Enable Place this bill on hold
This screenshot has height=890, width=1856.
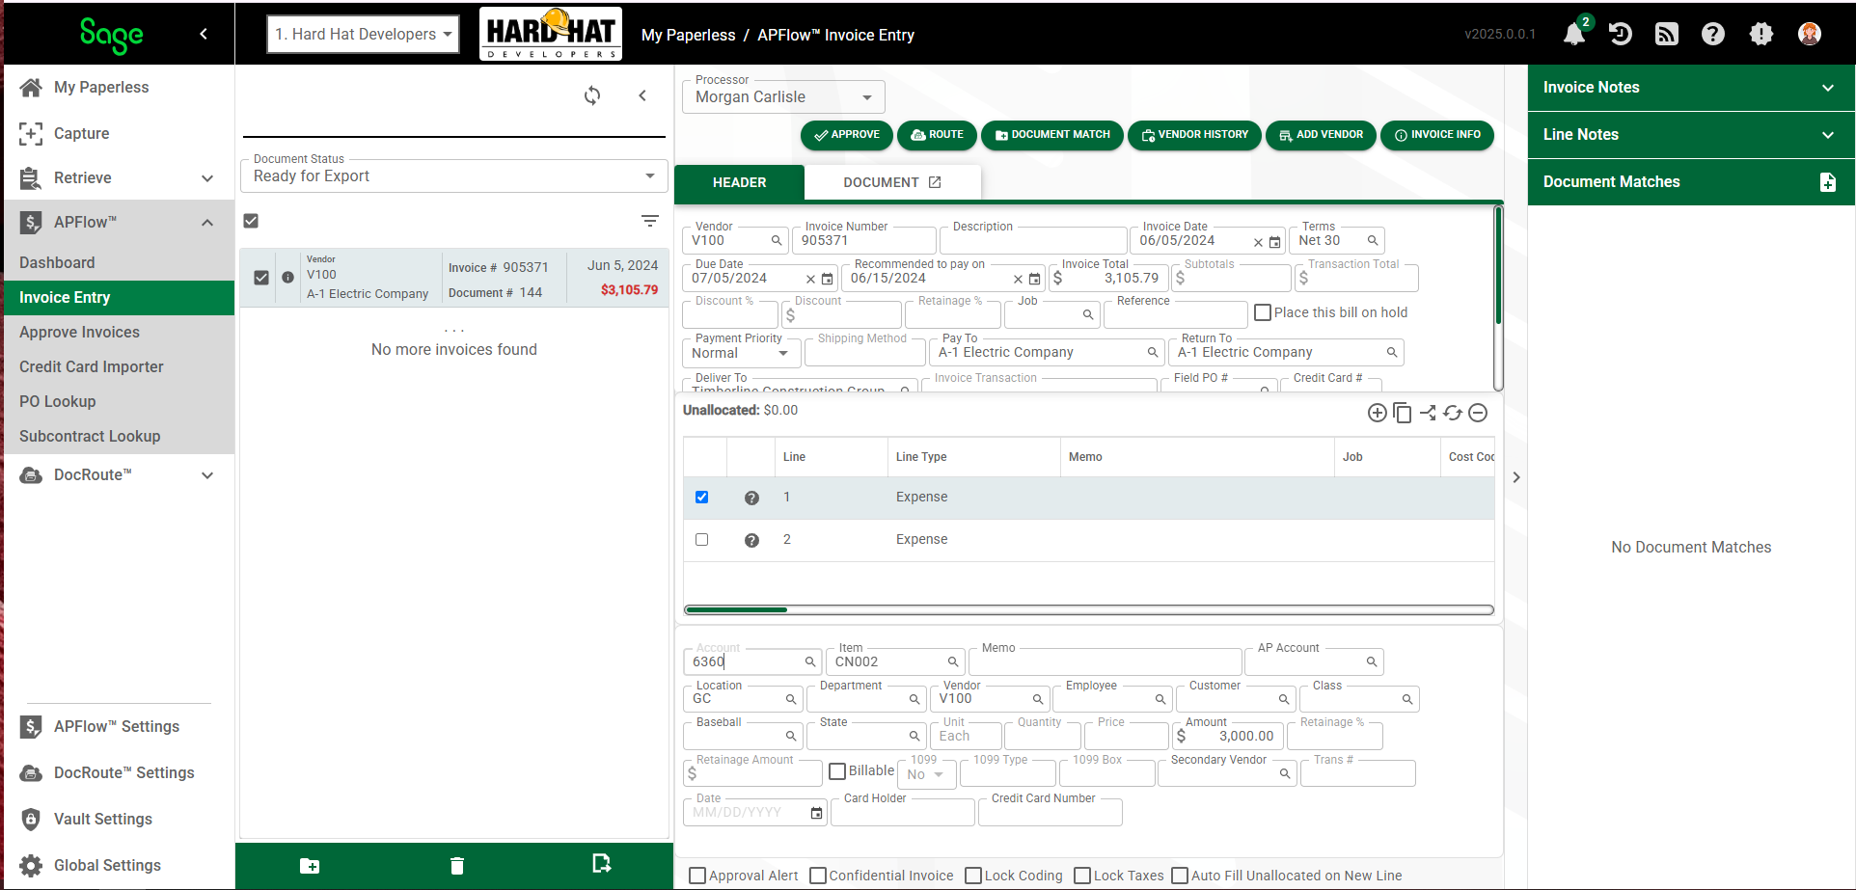1263,312
